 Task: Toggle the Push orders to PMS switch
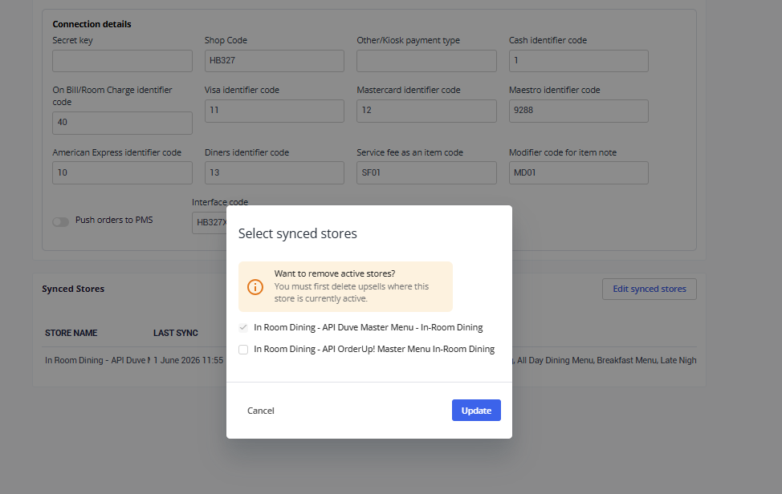tap(61, 221)
